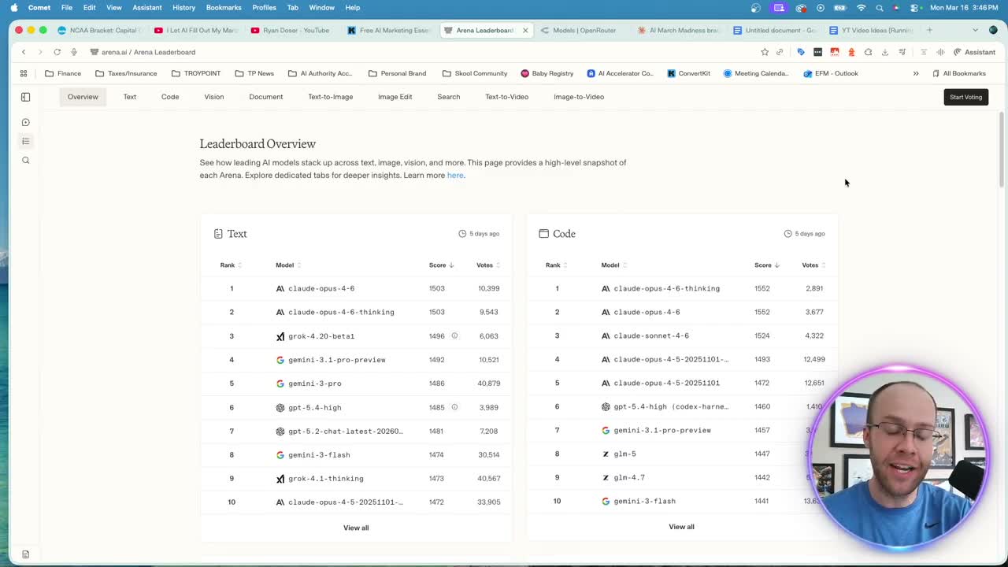The height and width of the screenshot is (567, 1008).
Task: Click the gemini-3.1-pro-preview row in Text table
Action: tap(356, 360)
